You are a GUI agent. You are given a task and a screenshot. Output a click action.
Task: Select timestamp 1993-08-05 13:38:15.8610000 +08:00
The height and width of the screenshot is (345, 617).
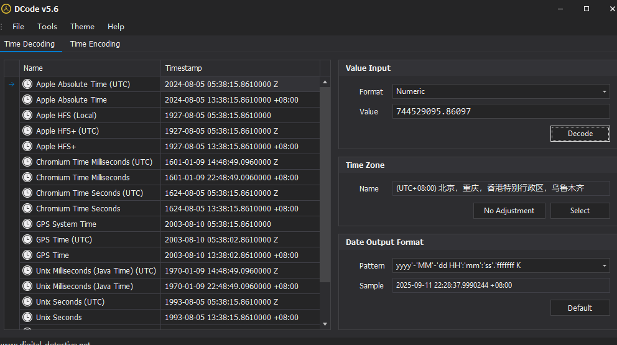pos(240,317)
